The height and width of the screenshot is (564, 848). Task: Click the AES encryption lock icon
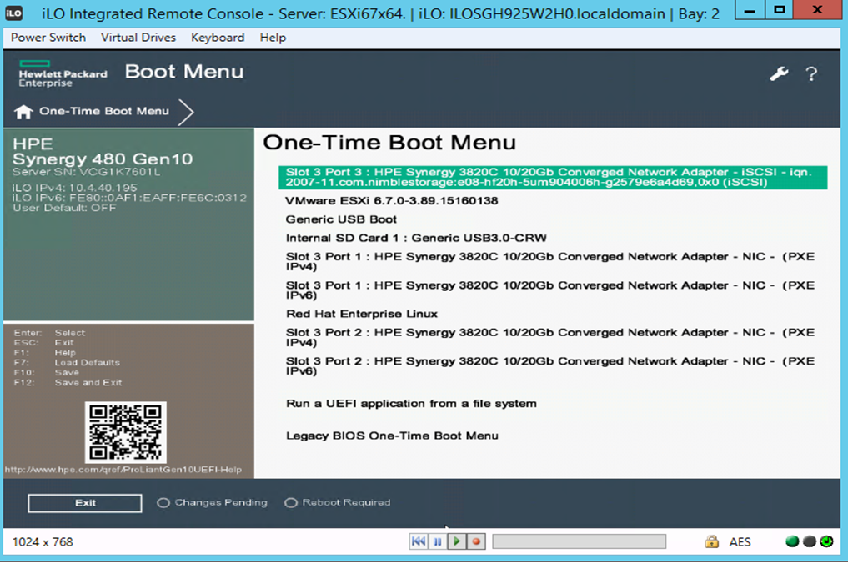coord(710,541)
